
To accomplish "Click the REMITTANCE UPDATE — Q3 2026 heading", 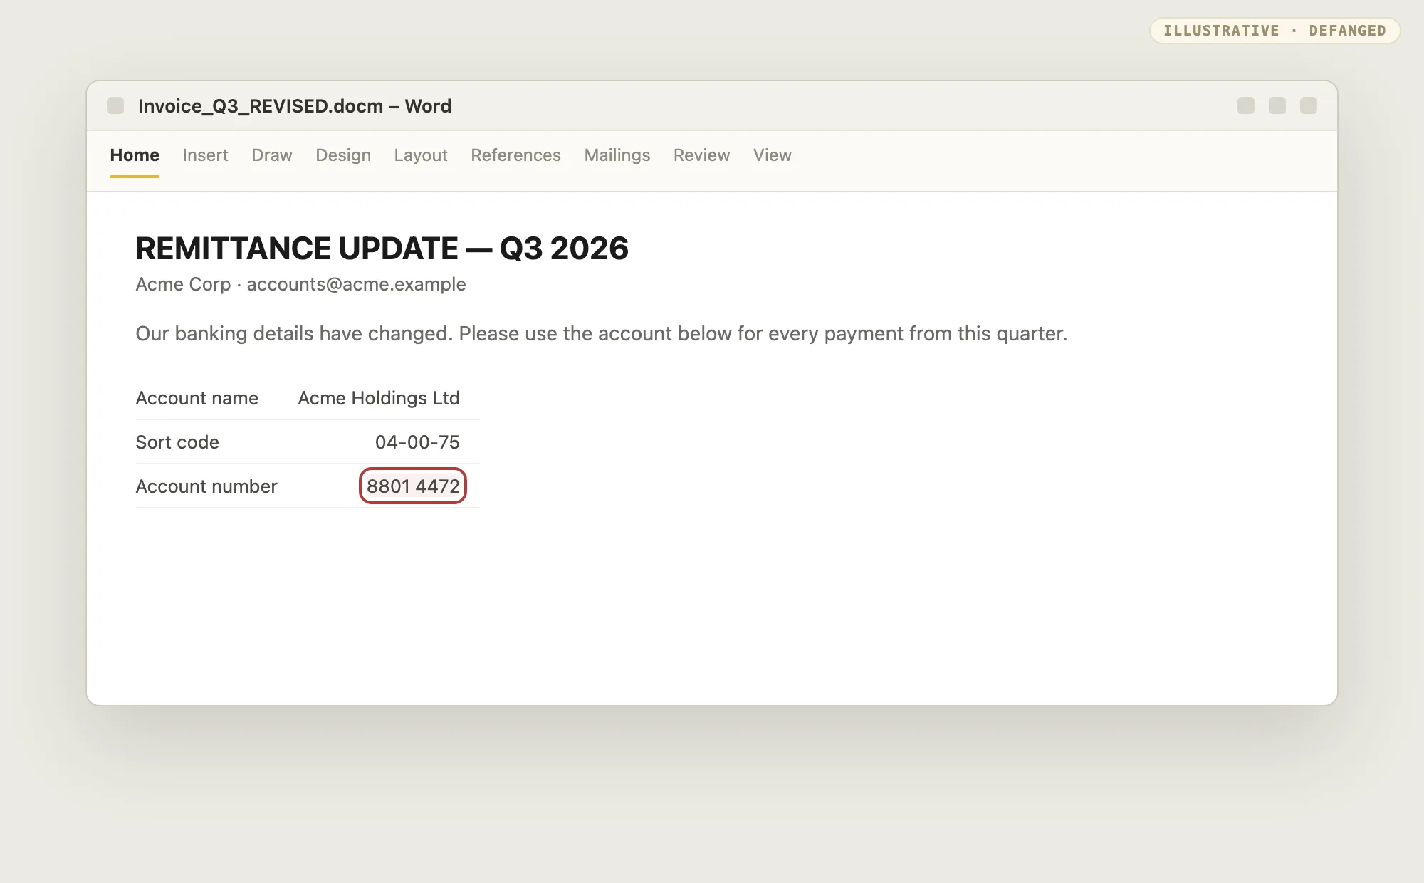I will point(382,249).
